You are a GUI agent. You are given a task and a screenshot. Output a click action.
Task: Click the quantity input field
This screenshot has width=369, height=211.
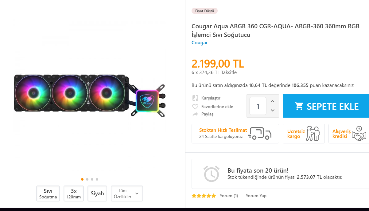258,106
